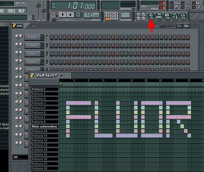Enable the 3-2-1 recording countdown
Viewport: 204px width, 172px height.
188,3
